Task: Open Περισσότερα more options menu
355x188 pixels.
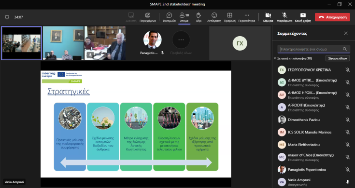Action: [246, 17]
